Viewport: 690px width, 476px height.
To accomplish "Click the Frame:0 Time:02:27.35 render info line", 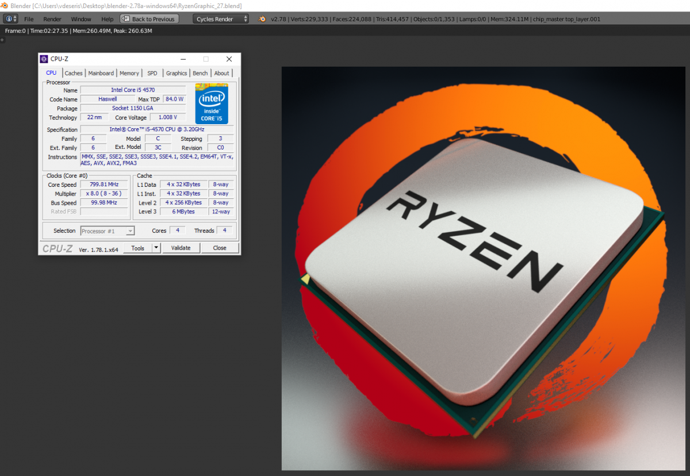I will [x=78, y=30].
